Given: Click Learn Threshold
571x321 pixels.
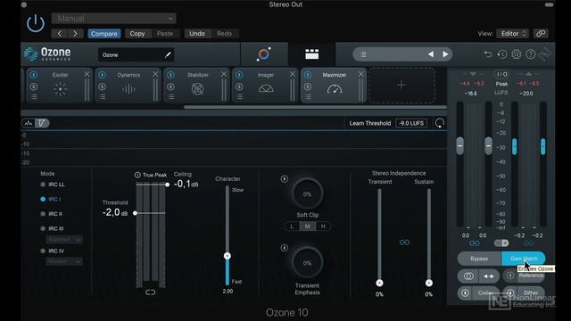Looking at the screenshot, I should 370,123.
